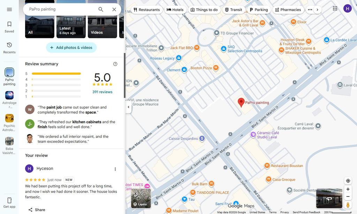
Task: Open Terms link in footer
Action: point(273,212)
